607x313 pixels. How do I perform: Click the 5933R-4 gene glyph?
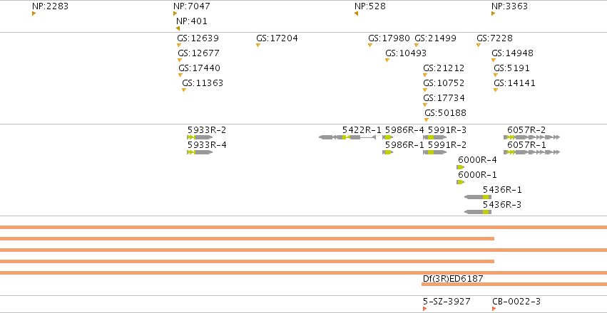click(x=200, y=152)
